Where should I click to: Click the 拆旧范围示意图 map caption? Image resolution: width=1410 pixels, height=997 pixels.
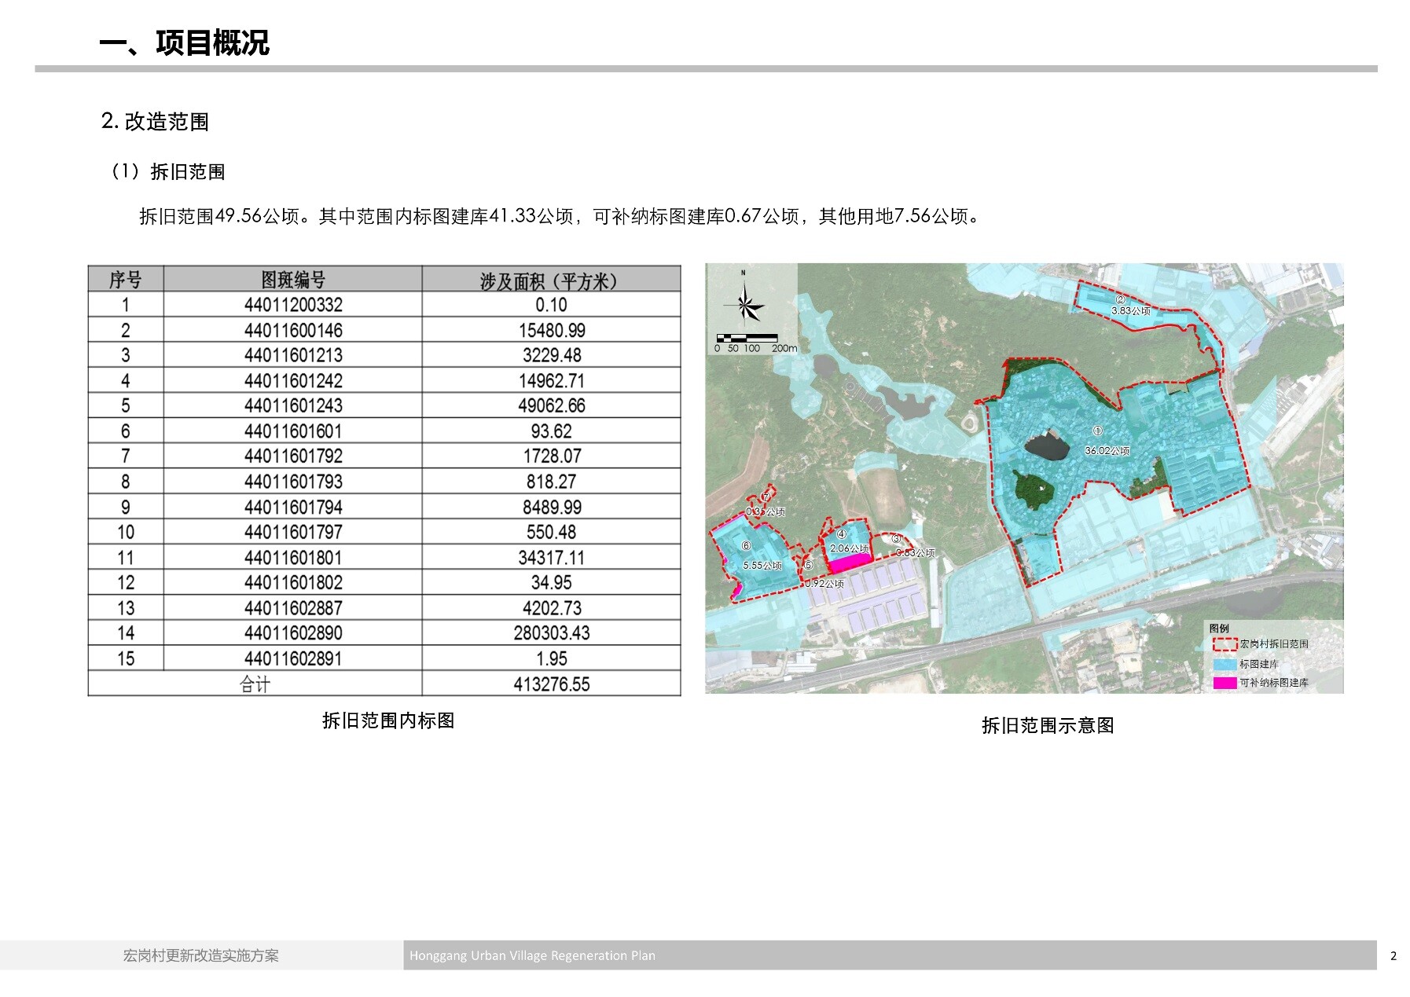(x=1047, y=725)
